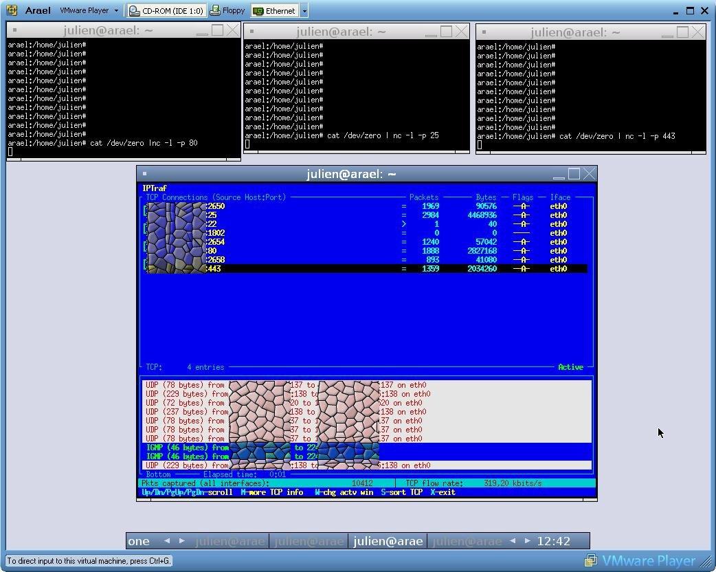Toggle the CD-ROM (IDE 1:0) device button
This screenshot has width=716, height=572.
(x=166, y=11)
